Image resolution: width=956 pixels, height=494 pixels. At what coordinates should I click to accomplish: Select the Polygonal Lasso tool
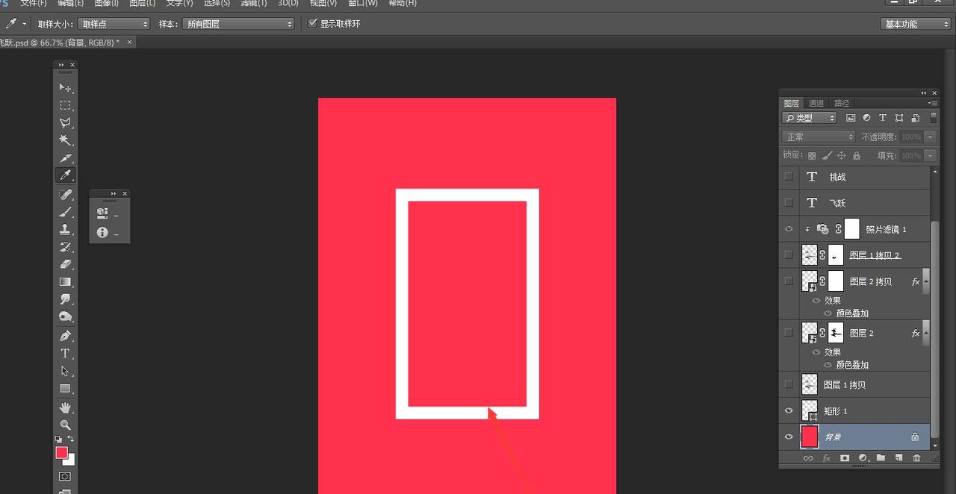coord(65,122)
